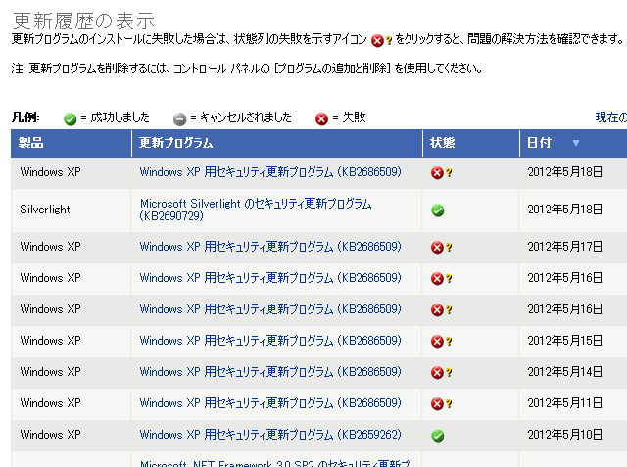Click the 2012年5月10日 date cell
The image size is (627, 467).
point(564,435)
